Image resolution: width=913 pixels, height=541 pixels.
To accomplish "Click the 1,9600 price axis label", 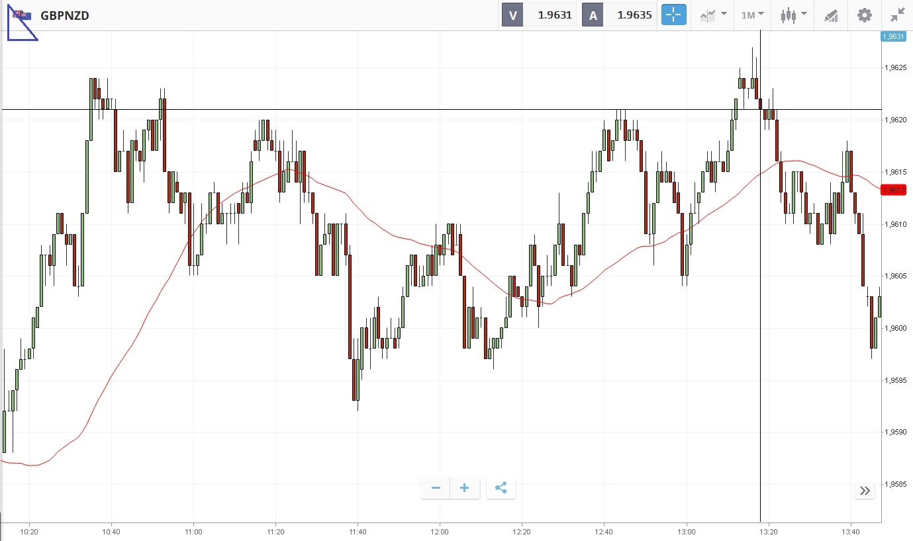I will pos(894,328).
